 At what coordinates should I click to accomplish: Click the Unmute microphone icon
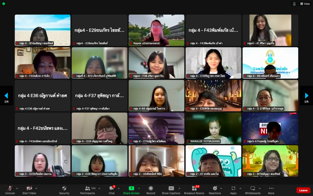click(10, 188)
